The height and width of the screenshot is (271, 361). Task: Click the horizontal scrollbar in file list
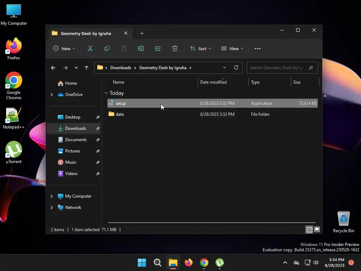[212, 223]
